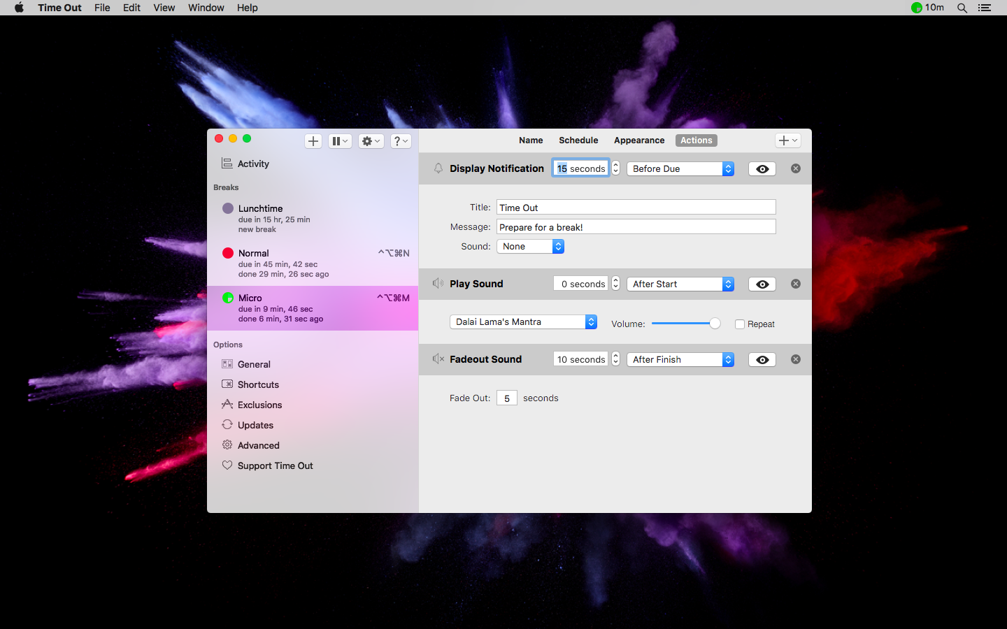Select the Actions tab
This screenshot has height=629, width=1007.
[x=697, y=140]
